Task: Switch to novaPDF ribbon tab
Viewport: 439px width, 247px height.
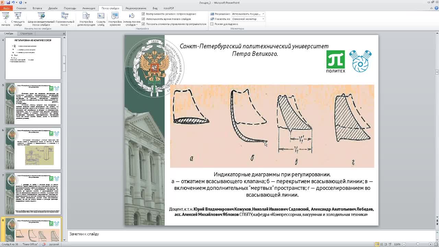Action: (169, 8)
